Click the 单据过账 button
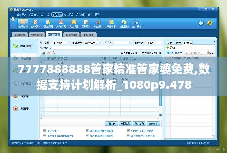This screenshot has width=227, height=153. point(125,124)
